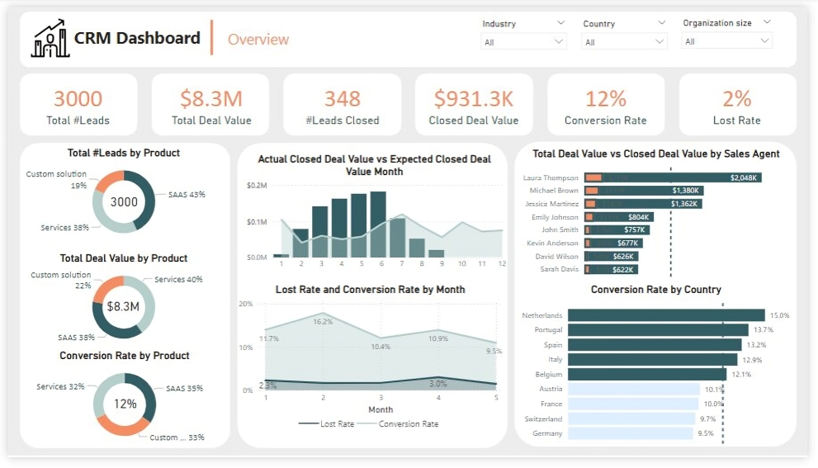Open the Country filter dropdown showing All
Image resolution: width=818 pixels, height=468 pixels.
624,42
